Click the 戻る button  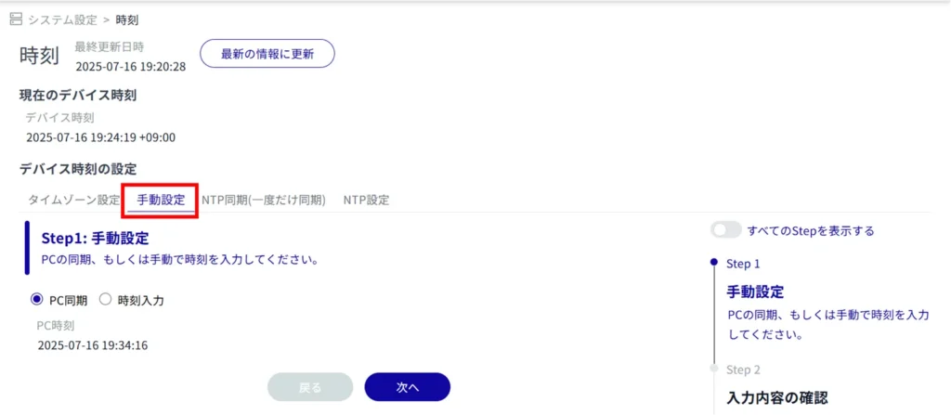coord(310,387)
